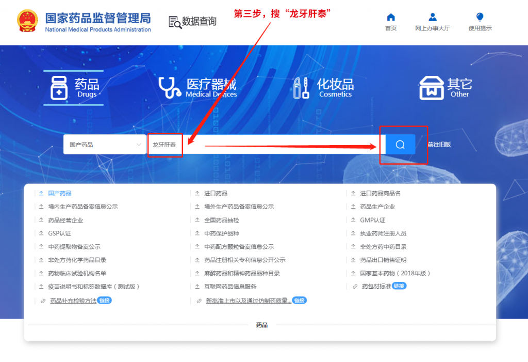528x362 pixels.
Task: Click the chain icon beside 新批准上市以及通过仿制药质量
Action: tap(199, 301)
